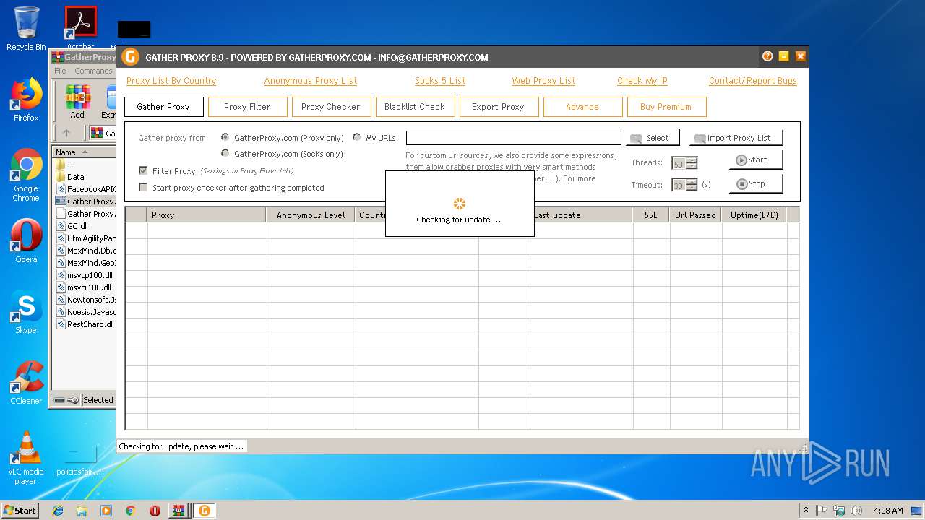Click the Stop gathering button

755,184
